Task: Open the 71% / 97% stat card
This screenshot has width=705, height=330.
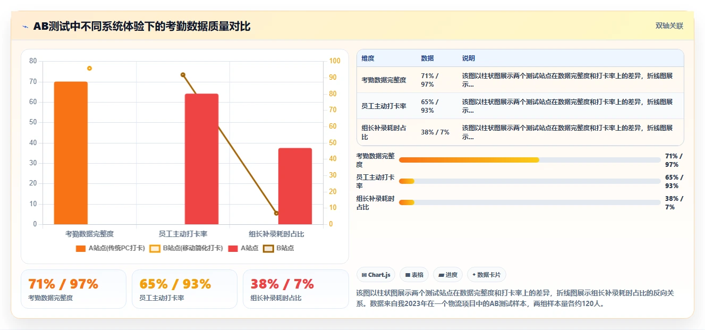Action: coord(73,289)
